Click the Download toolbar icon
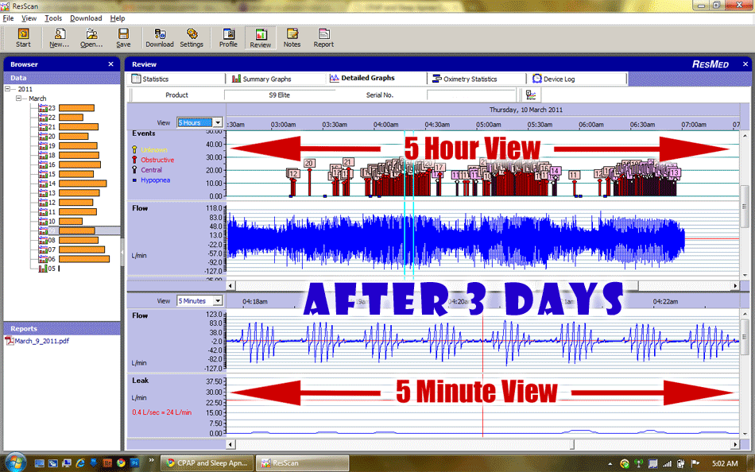The width and height of the screenshot is (755, 472). click(159, 37)
